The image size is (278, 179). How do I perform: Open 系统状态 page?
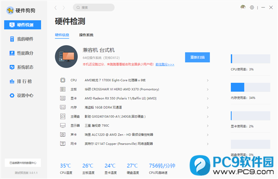click(x=23, y=67)
